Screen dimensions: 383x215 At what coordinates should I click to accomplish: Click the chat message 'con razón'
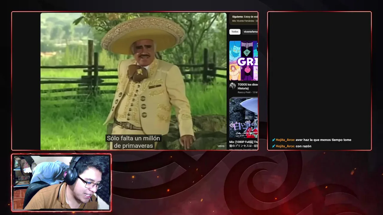coord(303,146)
